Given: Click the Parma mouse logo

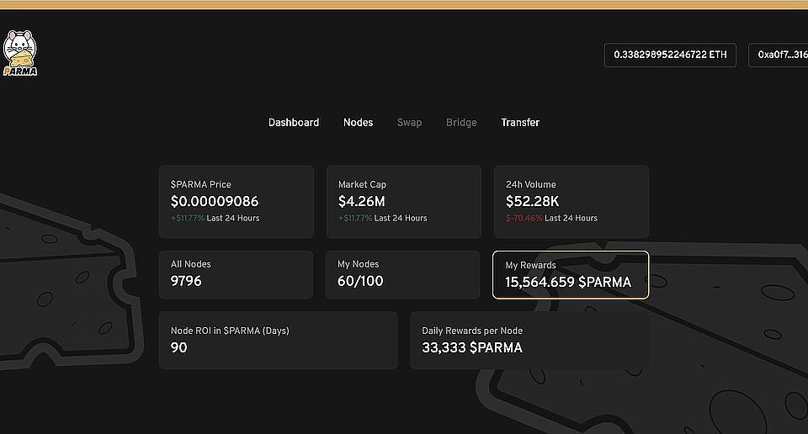Looking at the screenshot, I should pos(19,54).
